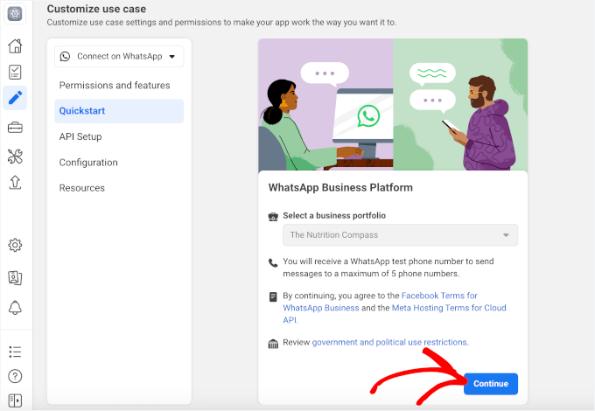The image size is (595, 411).
Task: Open the checklist icon in sidebar
Action: click(x=15, y=72)
